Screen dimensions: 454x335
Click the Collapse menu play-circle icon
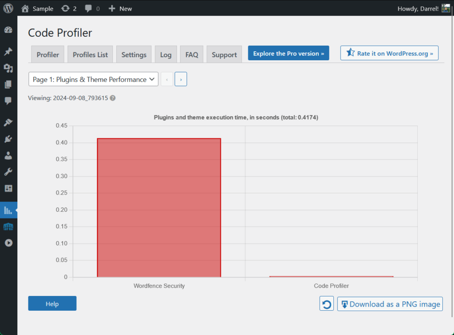pos(8,243)
